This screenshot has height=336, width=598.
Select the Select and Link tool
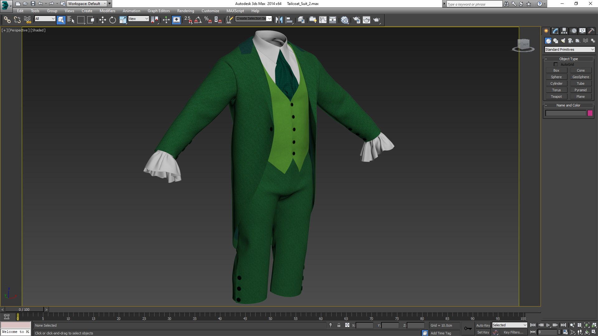coord(7,20)
